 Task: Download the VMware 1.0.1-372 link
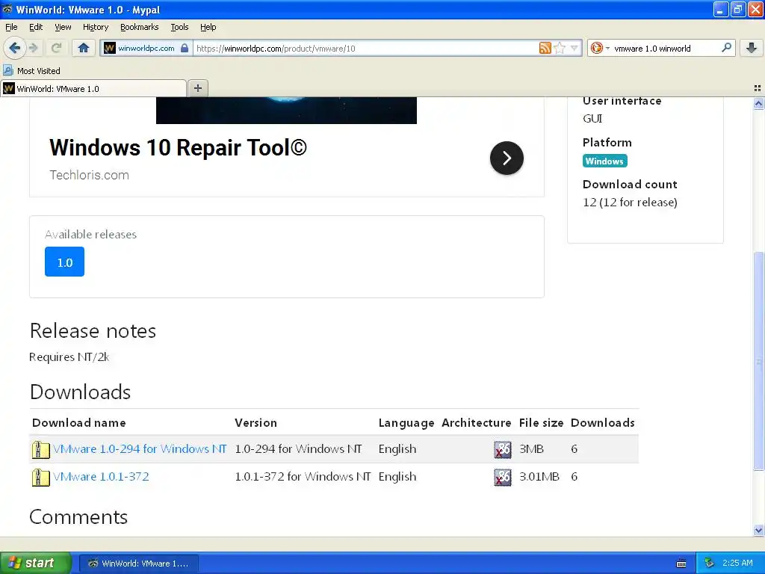pos(101,477)
